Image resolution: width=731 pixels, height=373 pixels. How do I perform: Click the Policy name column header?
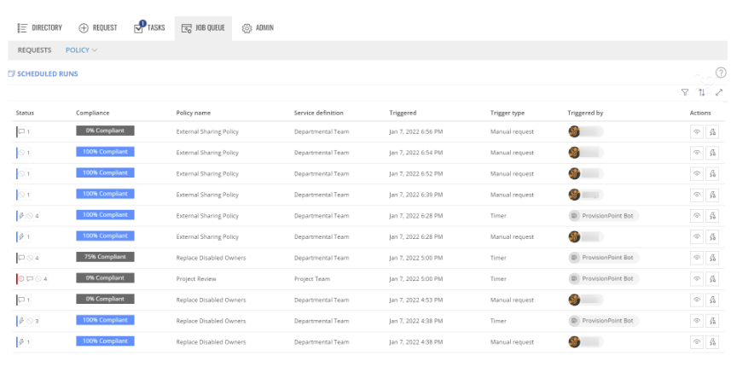pos(193,113)
